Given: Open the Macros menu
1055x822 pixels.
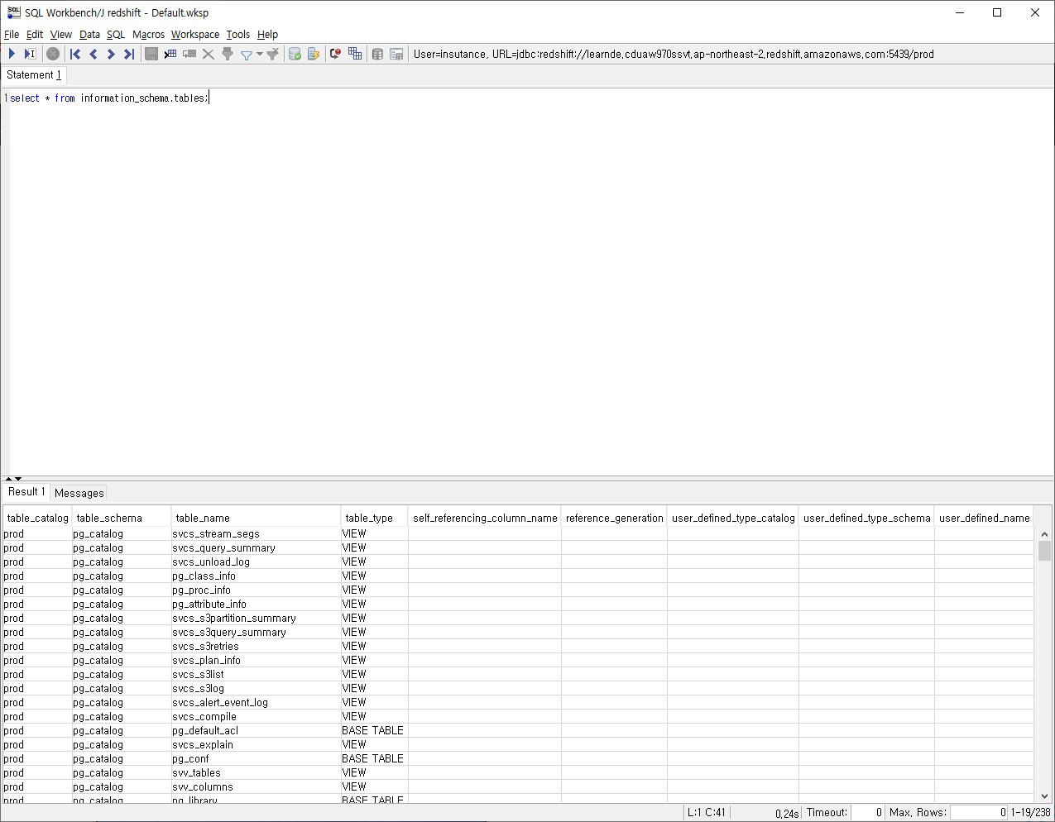Looking at the screenshot, I should [x=148, y=35].
